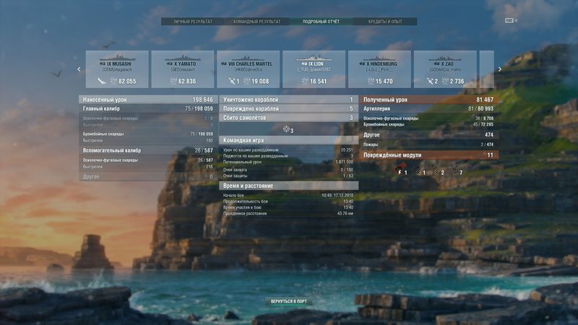The width and height of the screenshot is (578, 325).
Task: Click the Главный калибр row
Action: coord(147,109)
